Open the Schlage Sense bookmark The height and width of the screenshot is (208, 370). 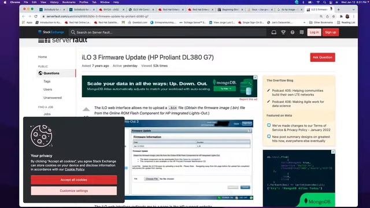pos(193,23)
